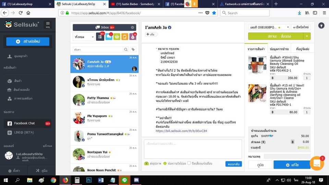Click the แก้ไข edit button

[x=292, y=165]
